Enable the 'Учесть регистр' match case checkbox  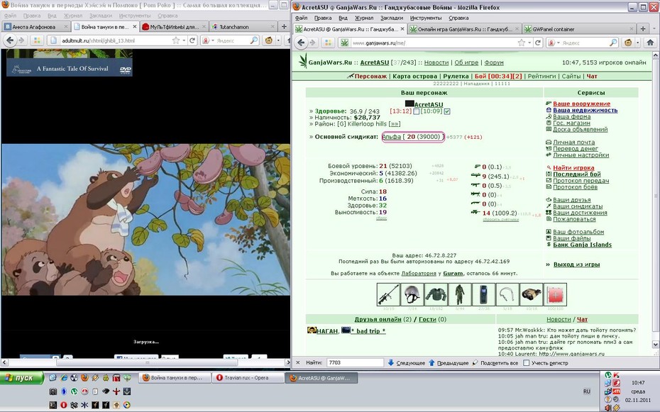[x=526, y=363]
